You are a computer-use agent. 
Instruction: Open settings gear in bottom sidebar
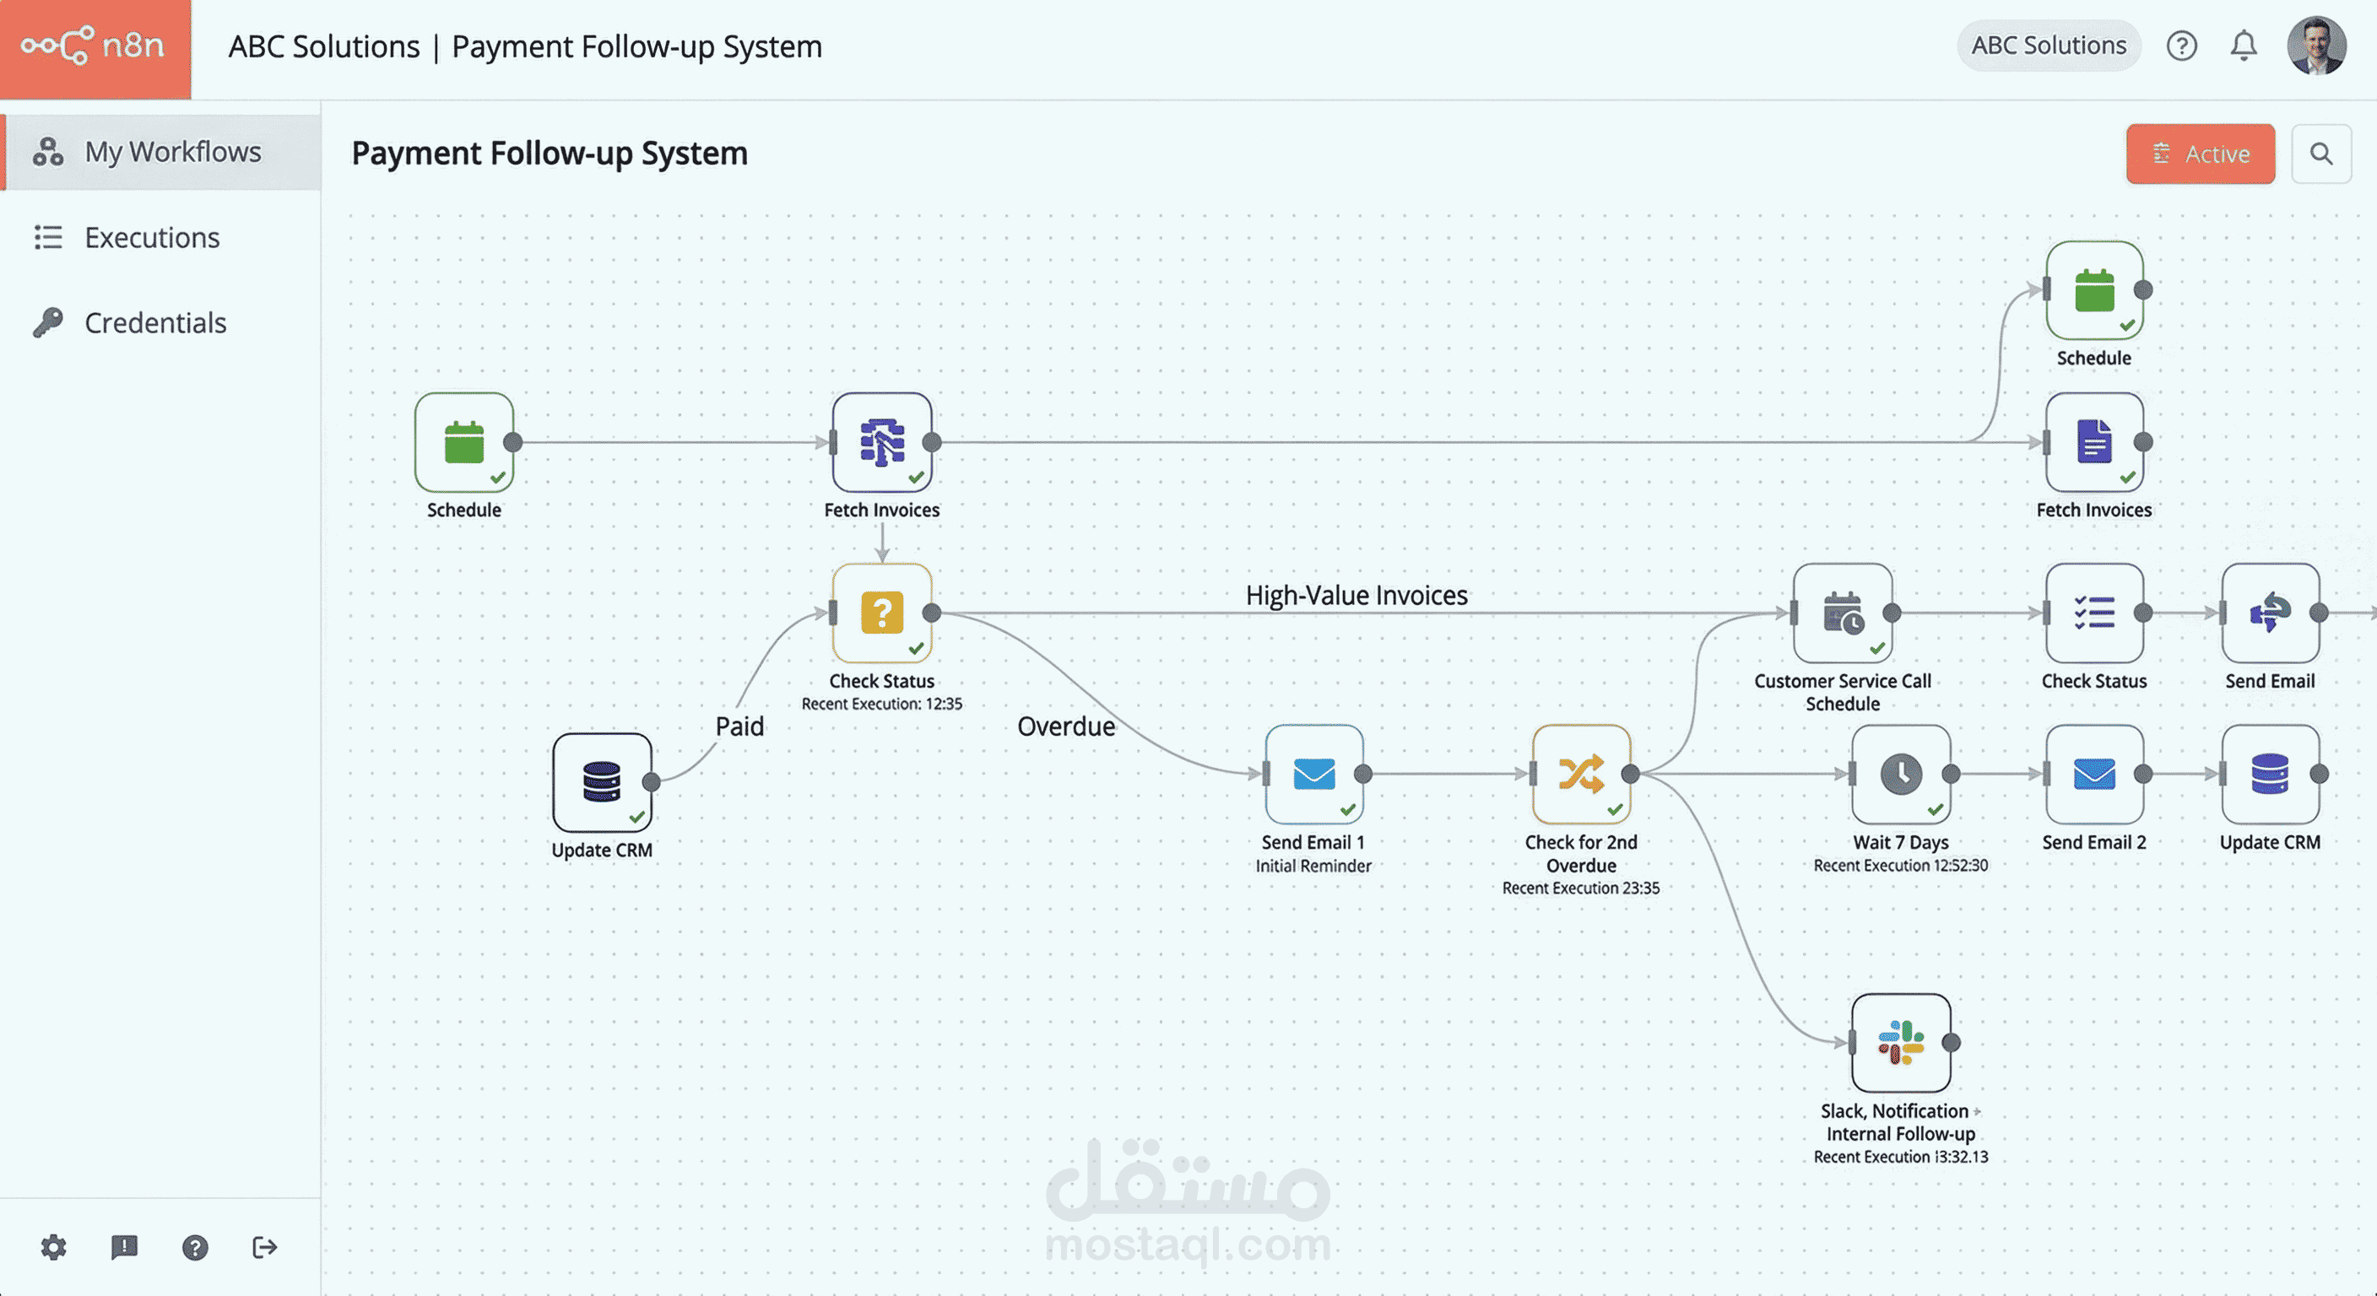point(53,1247)
